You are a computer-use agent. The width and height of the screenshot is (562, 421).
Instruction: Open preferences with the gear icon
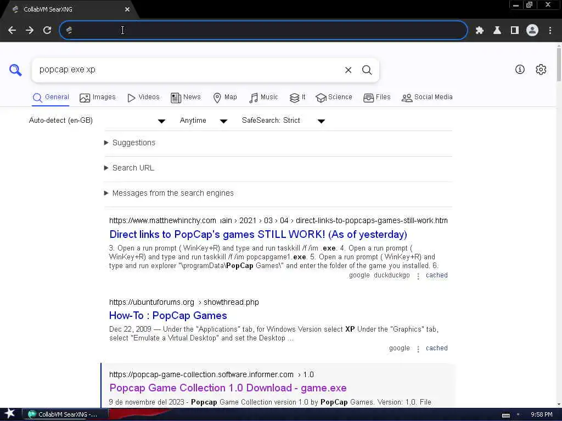pos(541,70)
